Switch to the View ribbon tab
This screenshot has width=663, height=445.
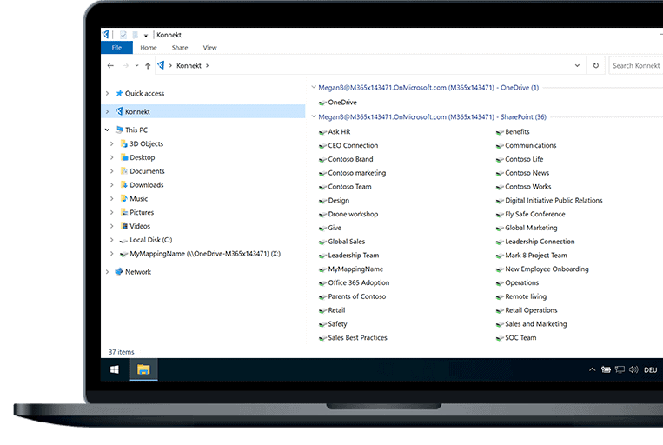pos(209,48)
